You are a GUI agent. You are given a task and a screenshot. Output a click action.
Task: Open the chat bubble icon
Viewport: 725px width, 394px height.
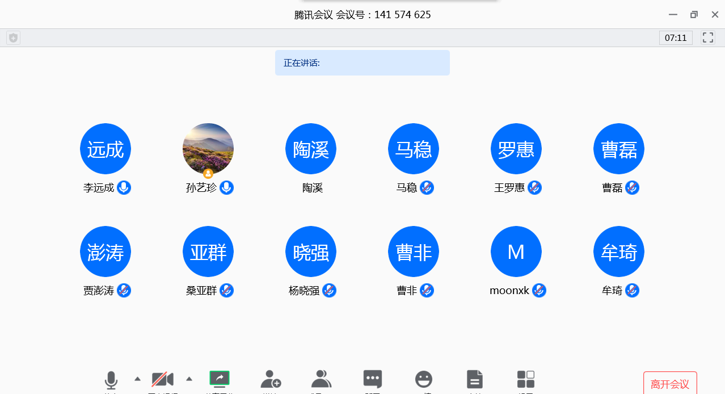click(x=373, y=379)
